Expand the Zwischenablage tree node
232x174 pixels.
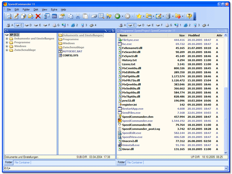point(7,50)
